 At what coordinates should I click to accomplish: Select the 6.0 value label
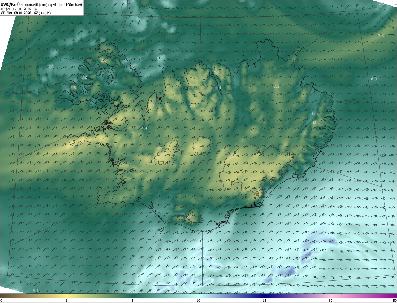(x=374, y=79)
